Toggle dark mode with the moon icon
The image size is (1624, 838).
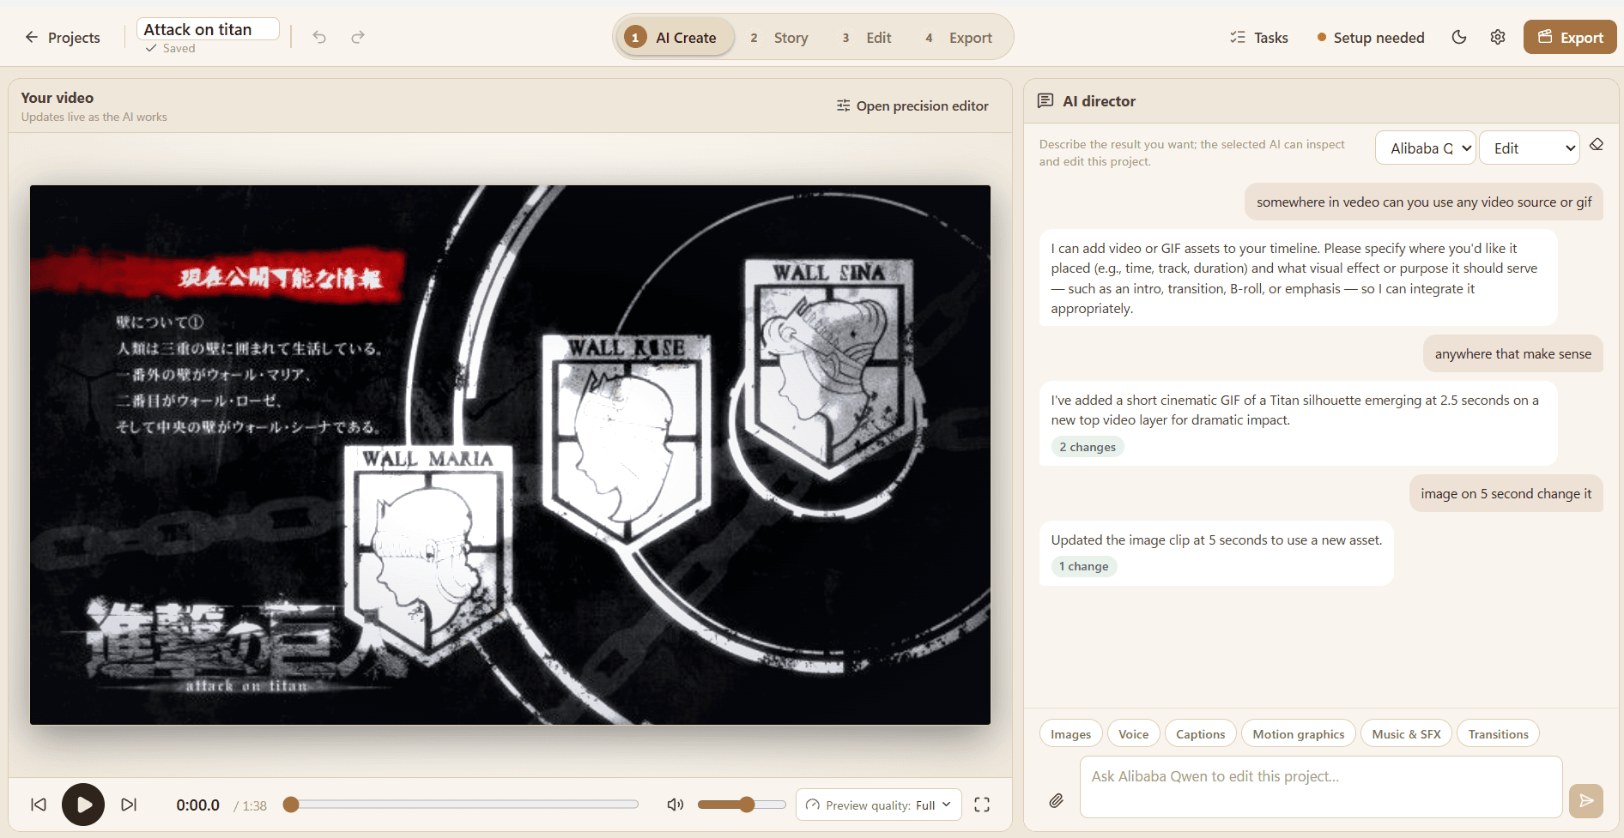(1459, 37)
